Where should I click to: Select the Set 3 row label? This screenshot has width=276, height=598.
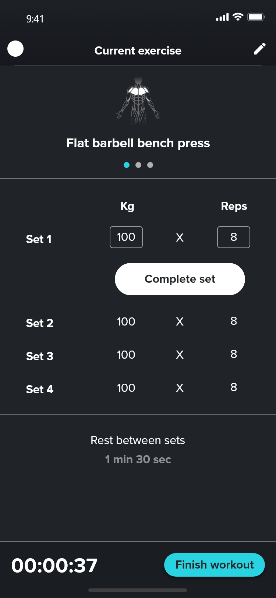click(x=40, y=356)
